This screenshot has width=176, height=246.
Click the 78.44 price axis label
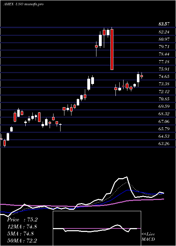click(x=164, y=54)
